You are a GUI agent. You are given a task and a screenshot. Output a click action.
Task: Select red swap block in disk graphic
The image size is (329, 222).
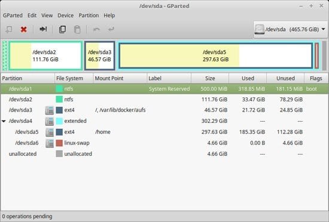tap(316, 55)
